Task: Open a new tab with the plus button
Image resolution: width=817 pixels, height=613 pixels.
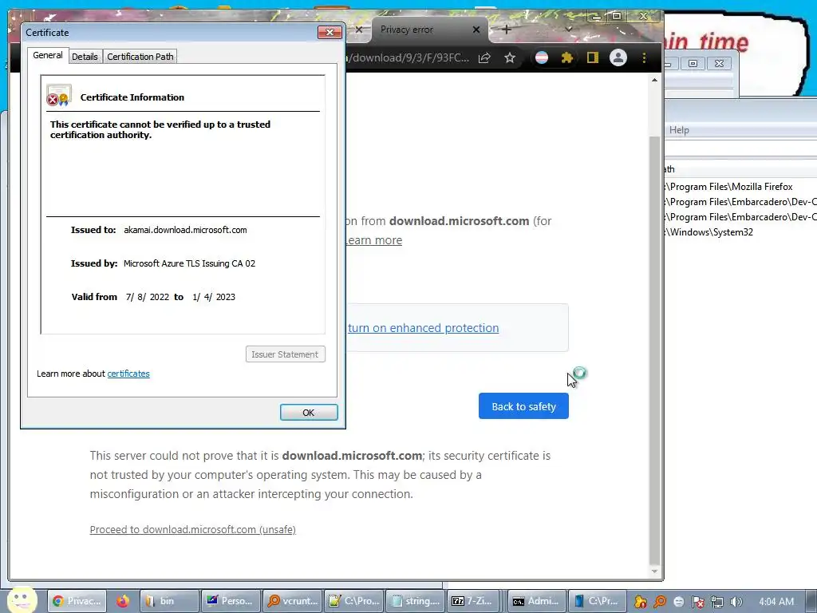Action: (x=506, y=30)
